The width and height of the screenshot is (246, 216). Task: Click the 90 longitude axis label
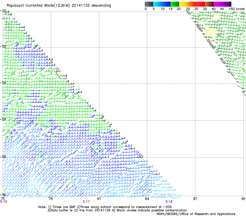point(243,199)
